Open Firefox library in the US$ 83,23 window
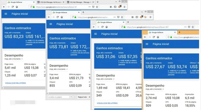201x110 pixels. pyautogui.click(x=111, y=7)
